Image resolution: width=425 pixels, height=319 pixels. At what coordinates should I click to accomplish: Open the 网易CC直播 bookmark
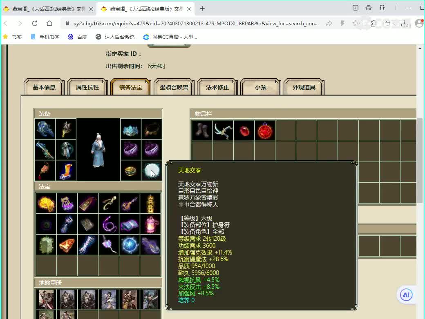tap(170, 37)
